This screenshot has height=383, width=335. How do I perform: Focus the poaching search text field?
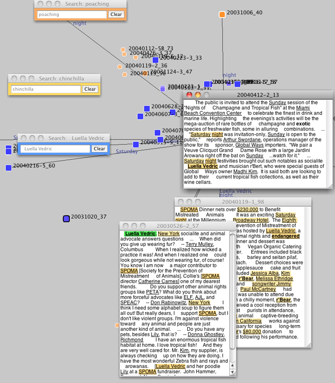(72, 14)
